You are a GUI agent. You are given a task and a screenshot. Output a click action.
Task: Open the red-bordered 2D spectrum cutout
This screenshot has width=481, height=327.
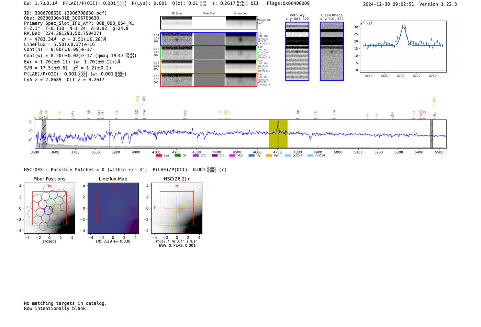click(209, 80)
